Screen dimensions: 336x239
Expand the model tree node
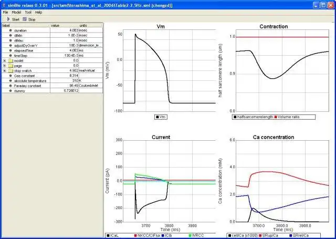coord(5,60)
